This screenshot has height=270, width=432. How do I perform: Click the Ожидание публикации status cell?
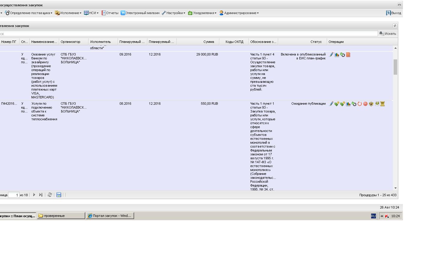coord(308,103)
